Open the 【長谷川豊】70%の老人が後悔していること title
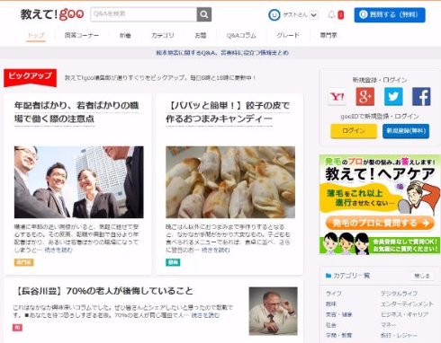The image size is (441, 343). click(x=103, y=291)
